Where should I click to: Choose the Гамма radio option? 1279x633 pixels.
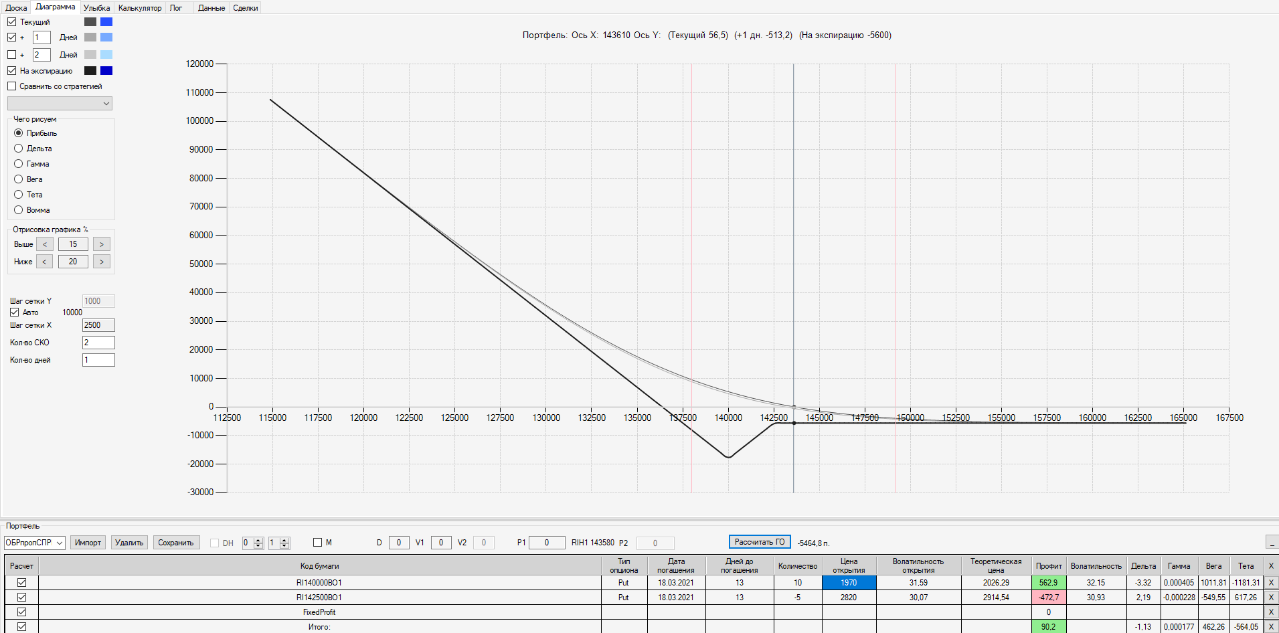click(x=19, y=164)
